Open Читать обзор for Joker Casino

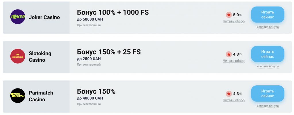tap(234, 21)
